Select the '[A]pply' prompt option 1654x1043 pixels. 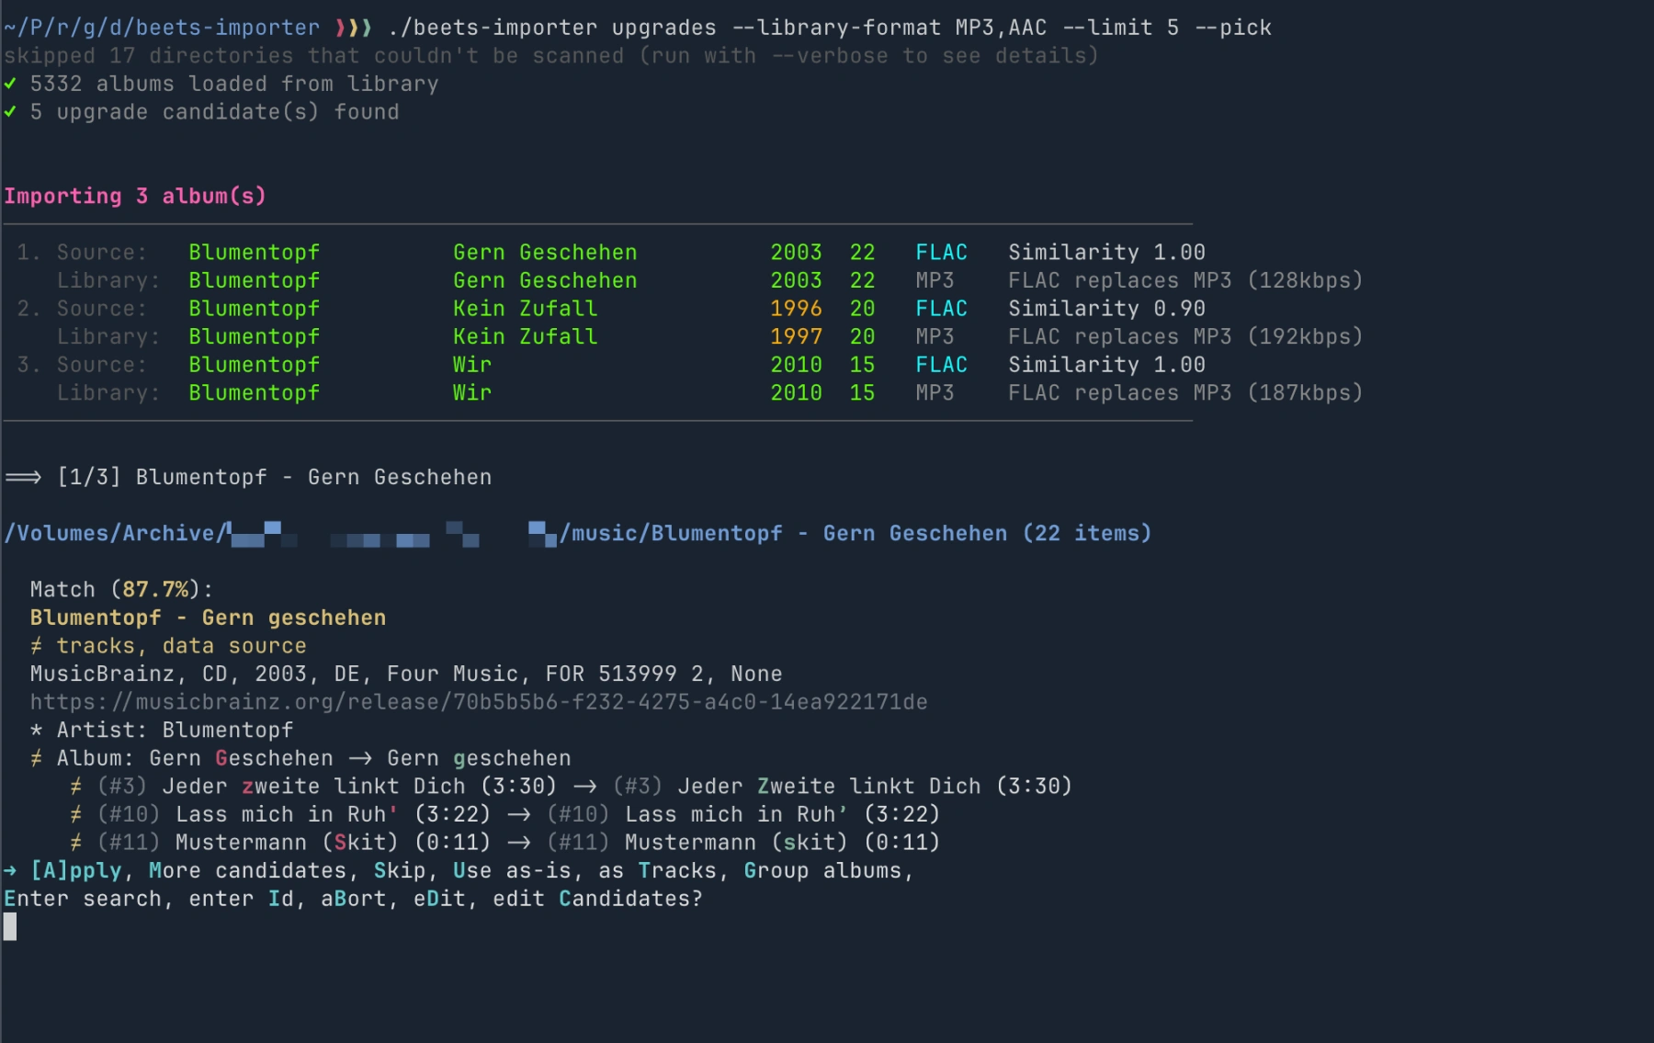(76, 870)
